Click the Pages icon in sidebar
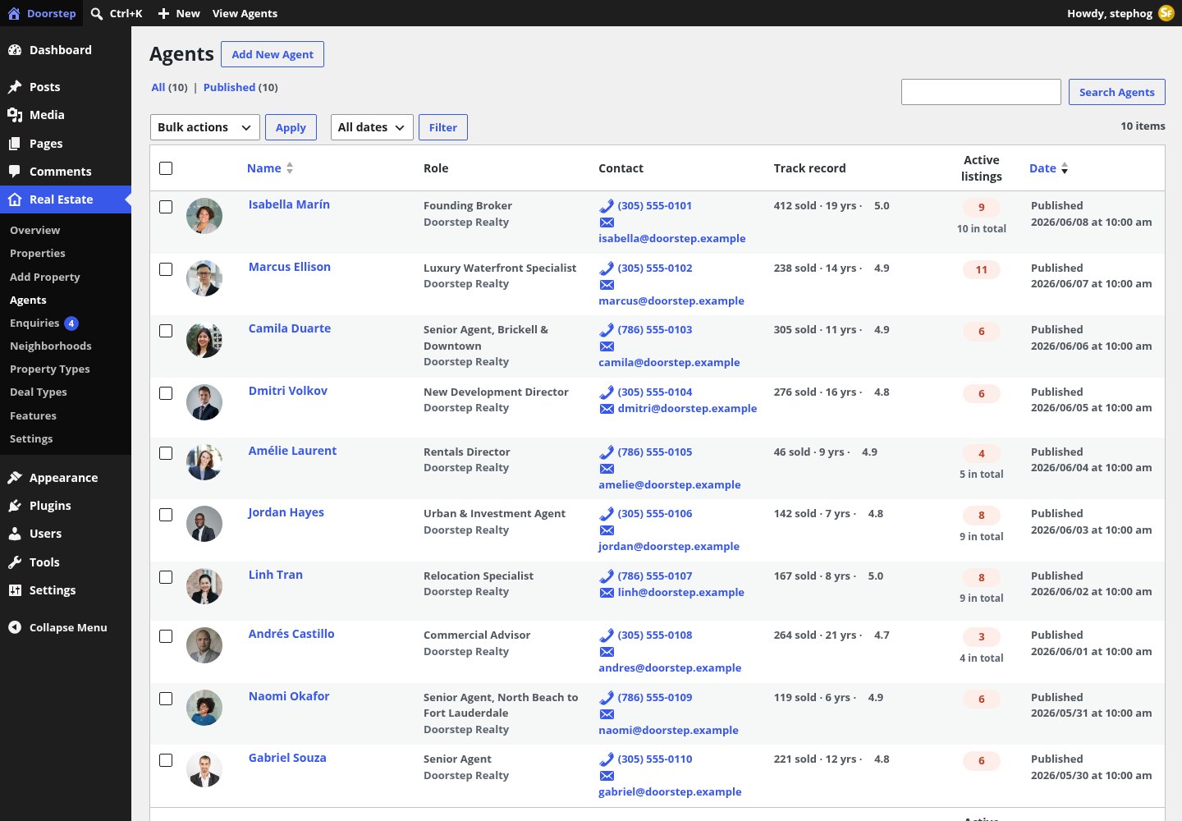This screenshot has width=1182, height=821. [15, 144]
